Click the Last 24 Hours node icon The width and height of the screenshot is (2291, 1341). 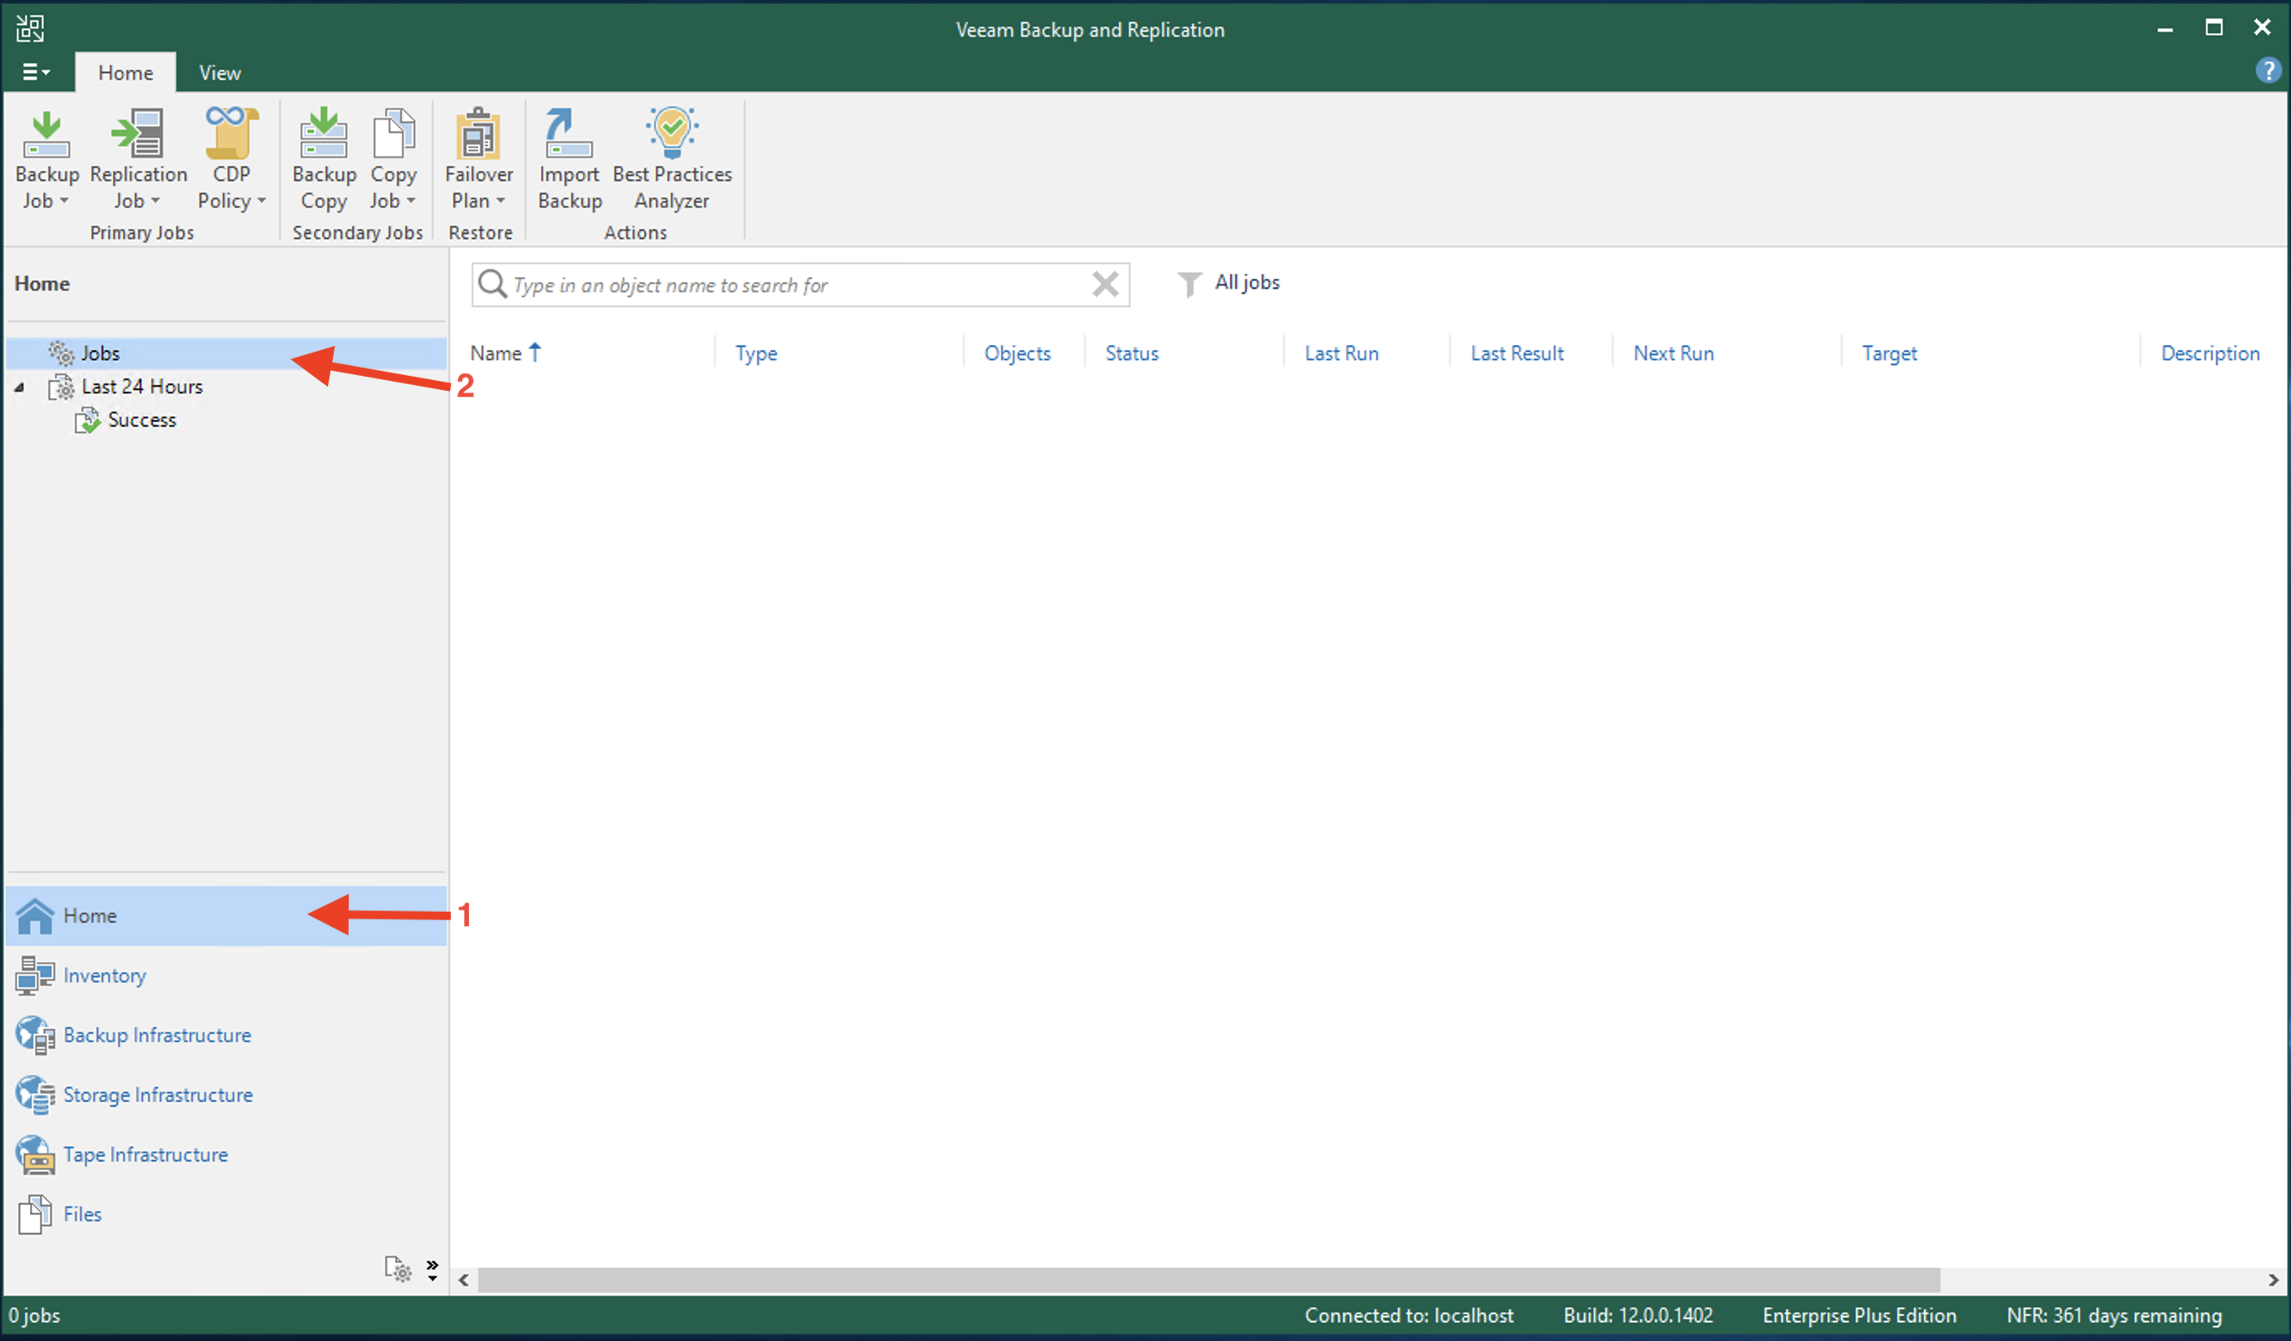tap(61, 387)
